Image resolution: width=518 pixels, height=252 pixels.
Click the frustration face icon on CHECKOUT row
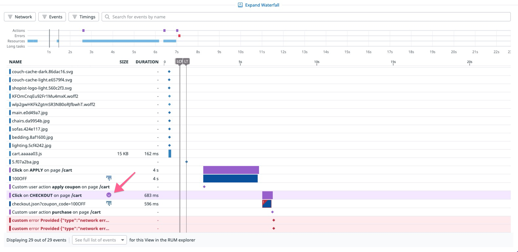[x=109, y=195]
